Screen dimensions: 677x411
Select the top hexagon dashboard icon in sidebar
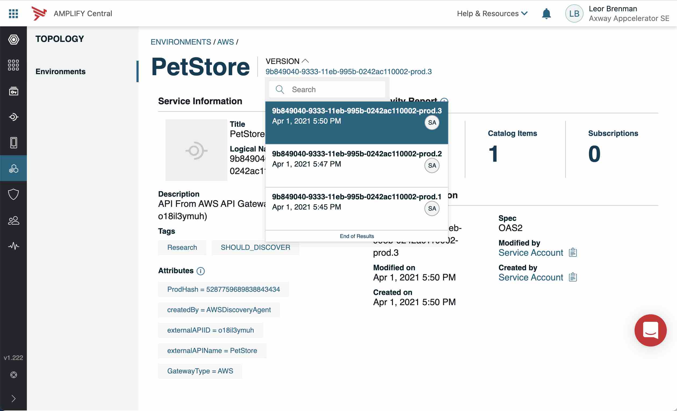coord(13,39)
